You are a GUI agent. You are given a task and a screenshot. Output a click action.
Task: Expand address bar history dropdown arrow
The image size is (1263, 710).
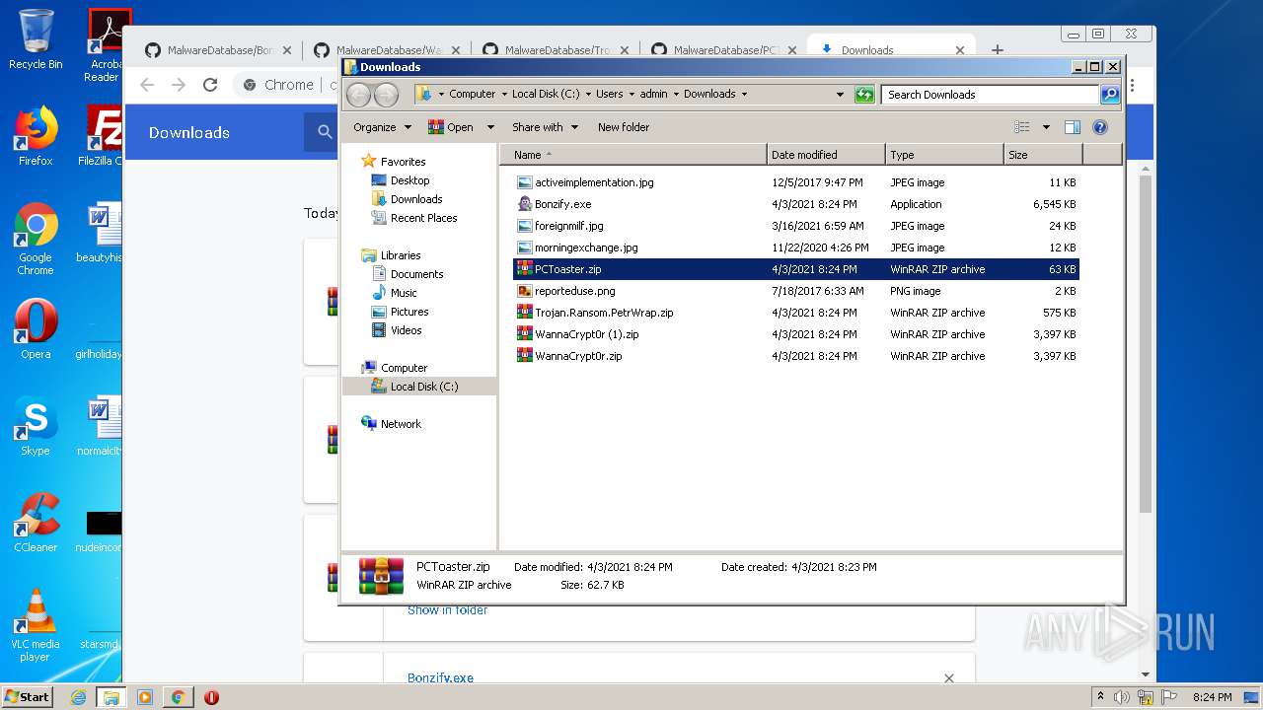click(x=840, y=95)
